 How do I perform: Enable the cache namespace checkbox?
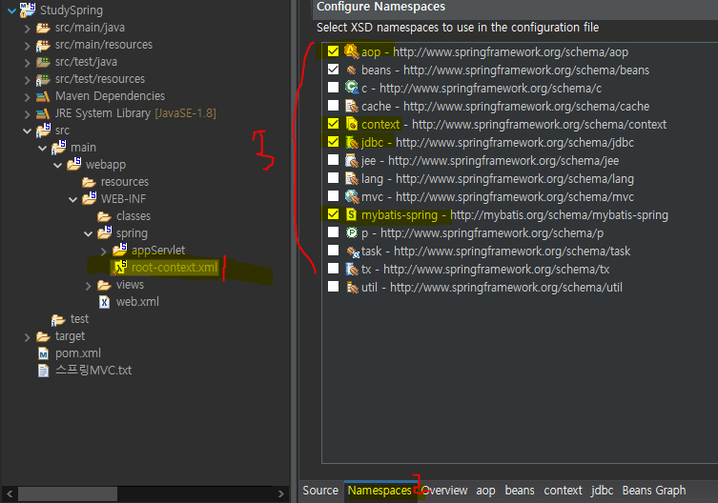pyautogui.click(x=333, y=106)
